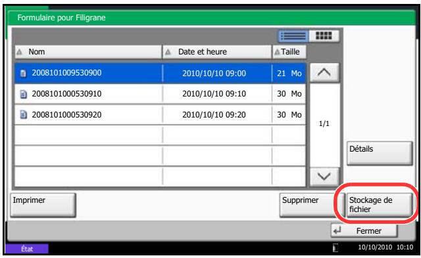Viewport: 421px width, 258px height.
Task: Select file name 2008101000530910
Action: pos(67,94)
